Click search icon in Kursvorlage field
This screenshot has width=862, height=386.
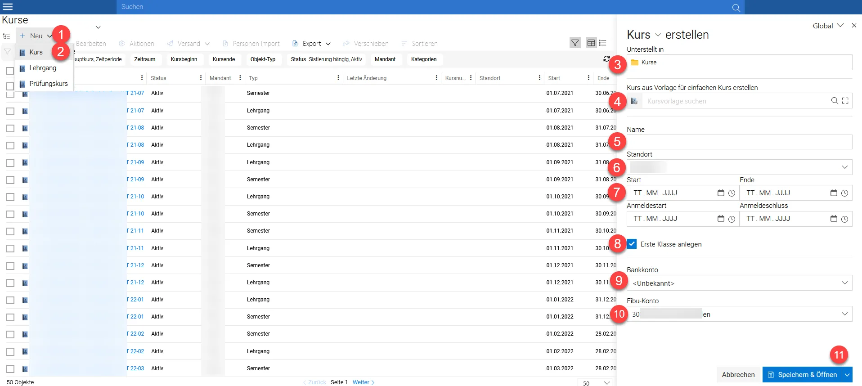[x=835, y=101]
